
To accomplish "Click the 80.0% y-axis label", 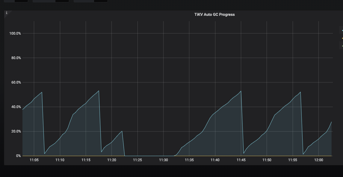I will [x=16, y=58].
